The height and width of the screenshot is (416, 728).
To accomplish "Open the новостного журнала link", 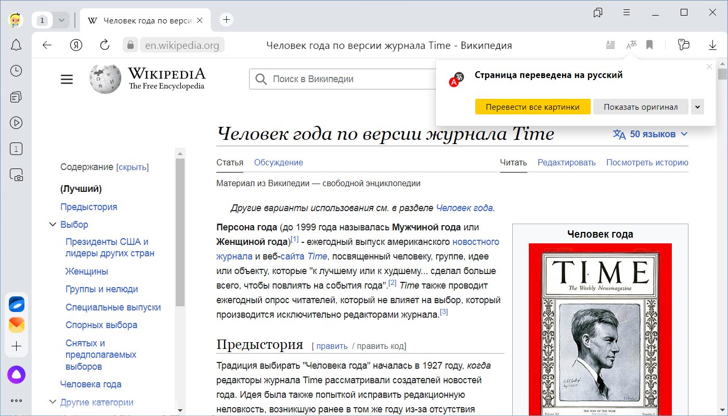I will pyautogui.click(x=358, y=249).
